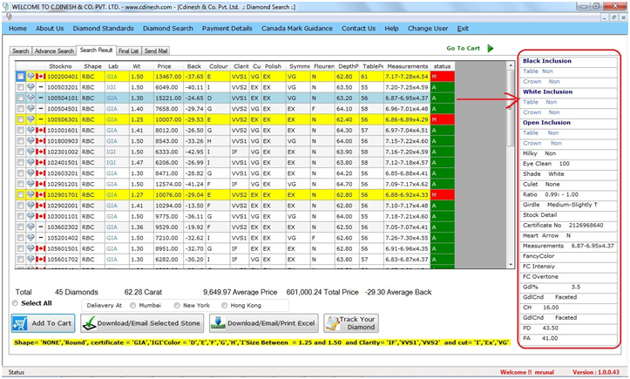The height and width of the screenshot is (379, 630).
Task: Select New York as delivery location
Action: click(177, 306)
